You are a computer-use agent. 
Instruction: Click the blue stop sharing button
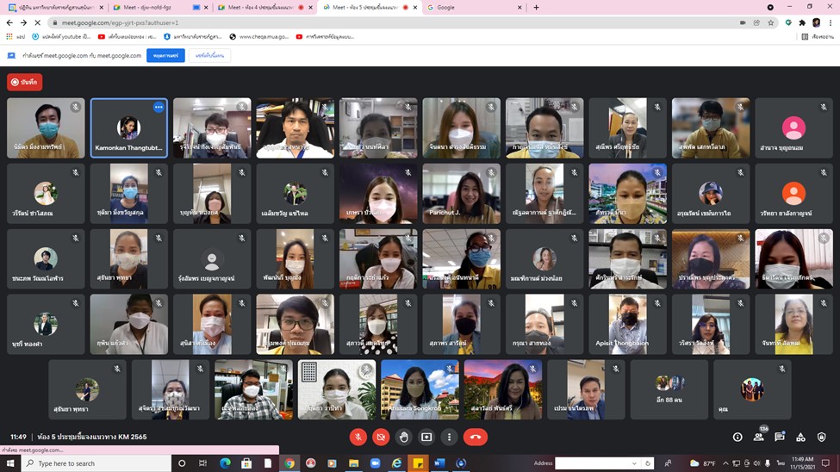[x=165, y=55]
